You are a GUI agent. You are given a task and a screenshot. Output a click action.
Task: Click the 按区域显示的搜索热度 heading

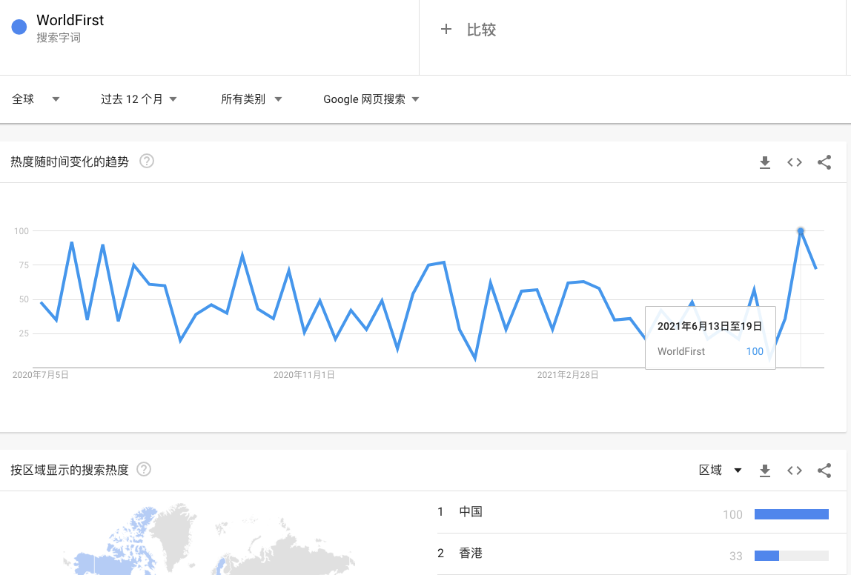(70, 470)
